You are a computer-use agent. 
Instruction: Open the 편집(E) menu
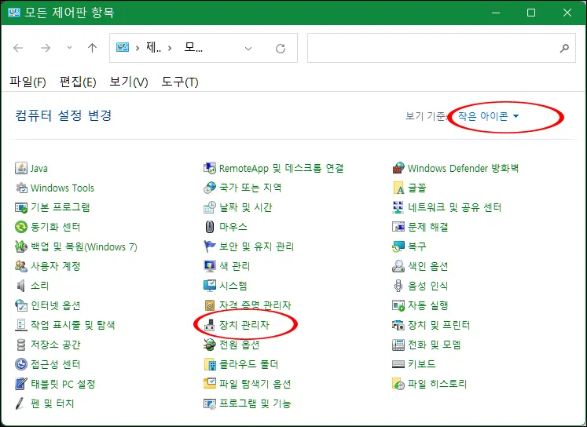[78, 82]
